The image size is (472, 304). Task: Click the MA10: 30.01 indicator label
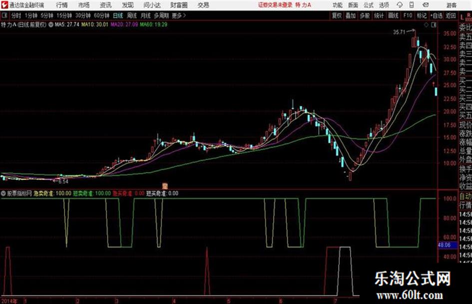tap(94, 24)
